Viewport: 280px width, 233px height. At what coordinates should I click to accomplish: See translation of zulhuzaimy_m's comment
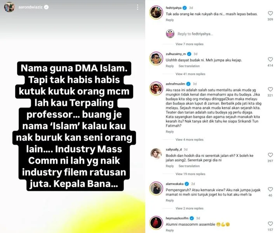[189, 66]
